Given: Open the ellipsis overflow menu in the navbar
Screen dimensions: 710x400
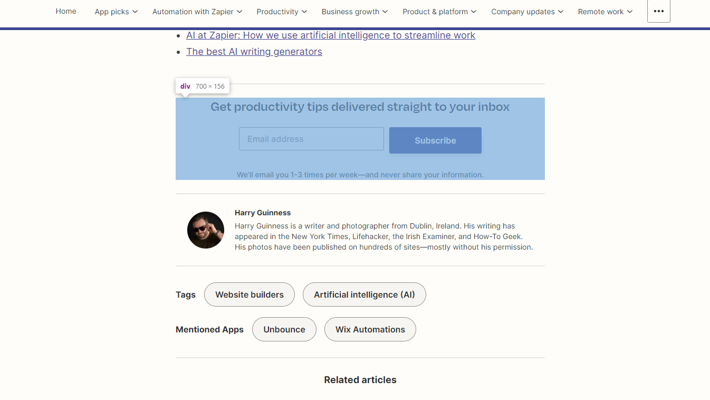Looking at the screenshot, I should point(658,11).
